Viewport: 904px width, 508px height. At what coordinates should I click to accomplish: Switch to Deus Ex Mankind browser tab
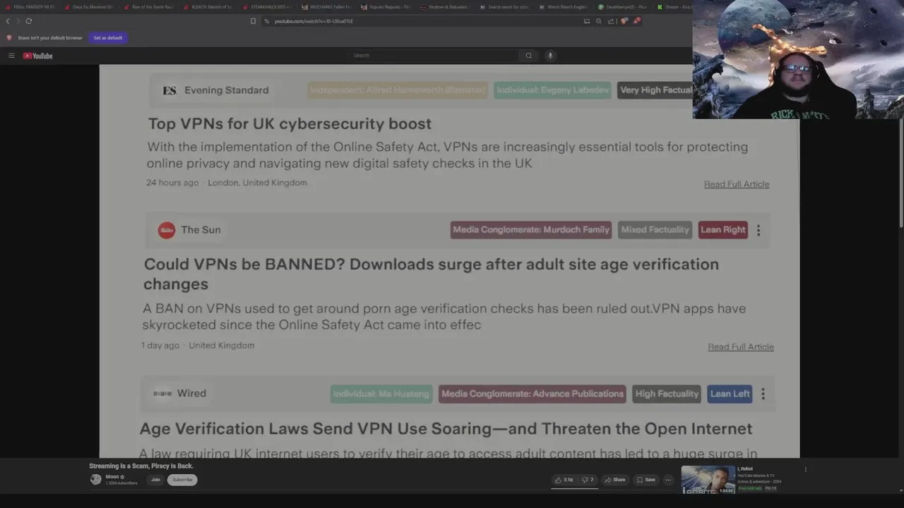(89, 7)
